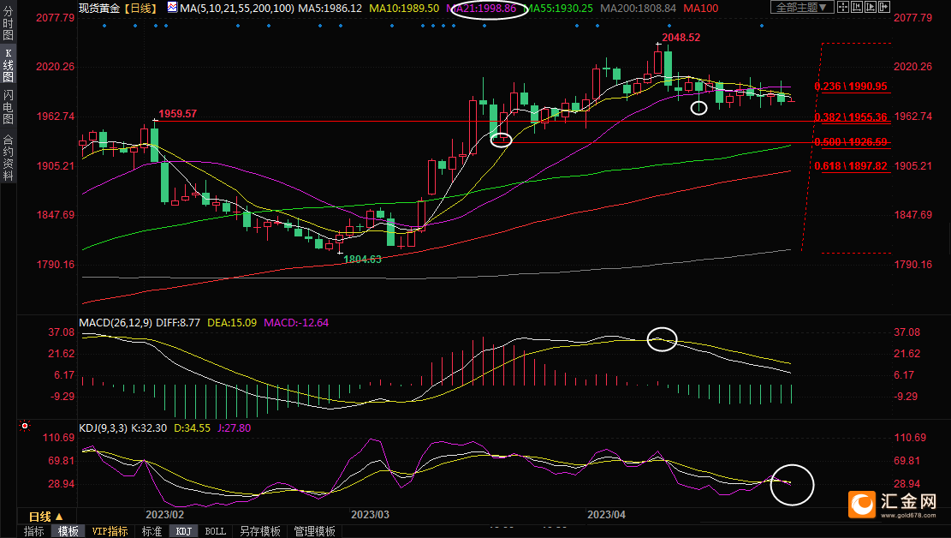Click the MA55:1930.25 value
The height and width of the screenshot is (538, 951).
coord(559,8)
